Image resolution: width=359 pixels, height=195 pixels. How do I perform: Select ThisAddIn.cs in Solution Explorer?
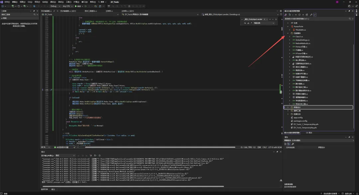[x=300, y=30]
